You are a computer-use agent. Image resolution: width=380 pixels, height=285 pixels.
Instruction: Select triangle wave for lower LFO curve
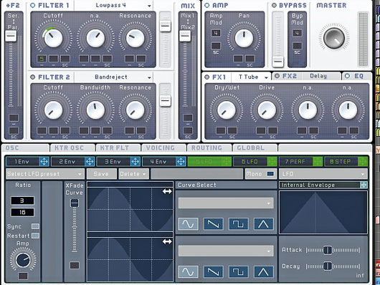pyautogui.click(x=264, y=271)
